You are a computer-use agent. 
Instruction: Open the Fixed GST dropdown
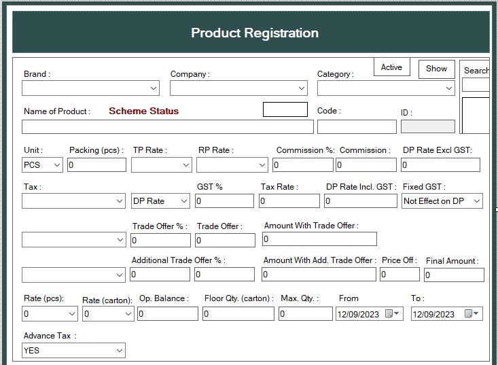pyautogui.click(x=477, y=201)
